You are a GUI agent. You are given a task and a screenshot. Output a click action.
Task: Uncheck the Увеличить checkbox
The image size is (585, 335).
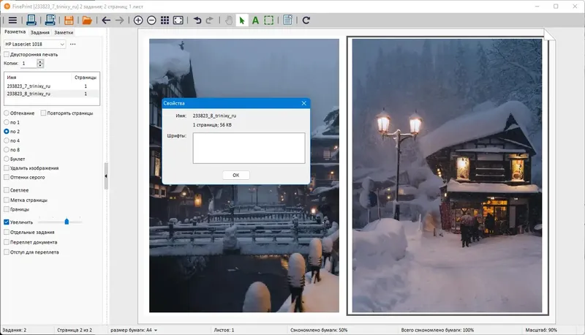tap(7, 222)
